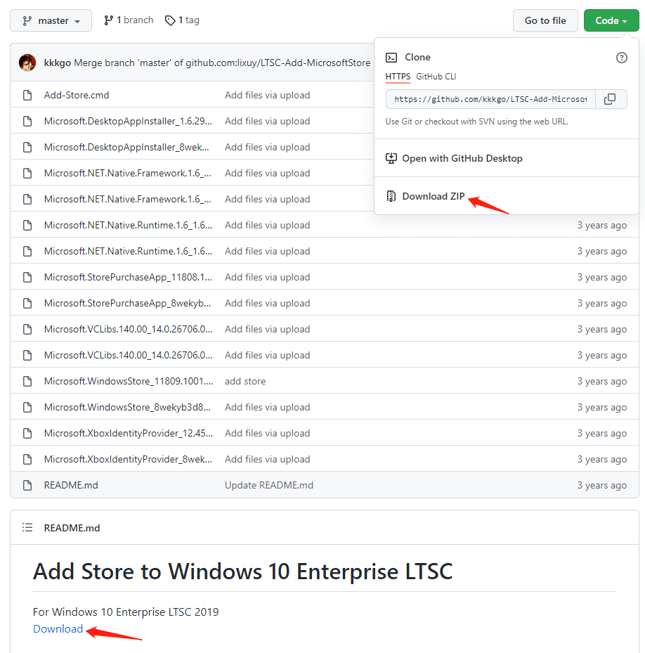Click the clone URL input field
This screenshot has width=645, height=653.
[490, 99]
